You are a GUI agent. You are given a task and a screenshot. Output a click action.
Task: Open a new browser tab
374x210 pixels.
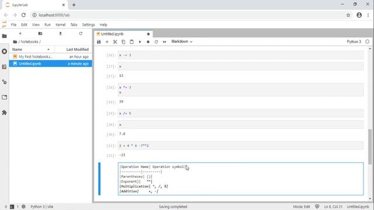(74, 5)
